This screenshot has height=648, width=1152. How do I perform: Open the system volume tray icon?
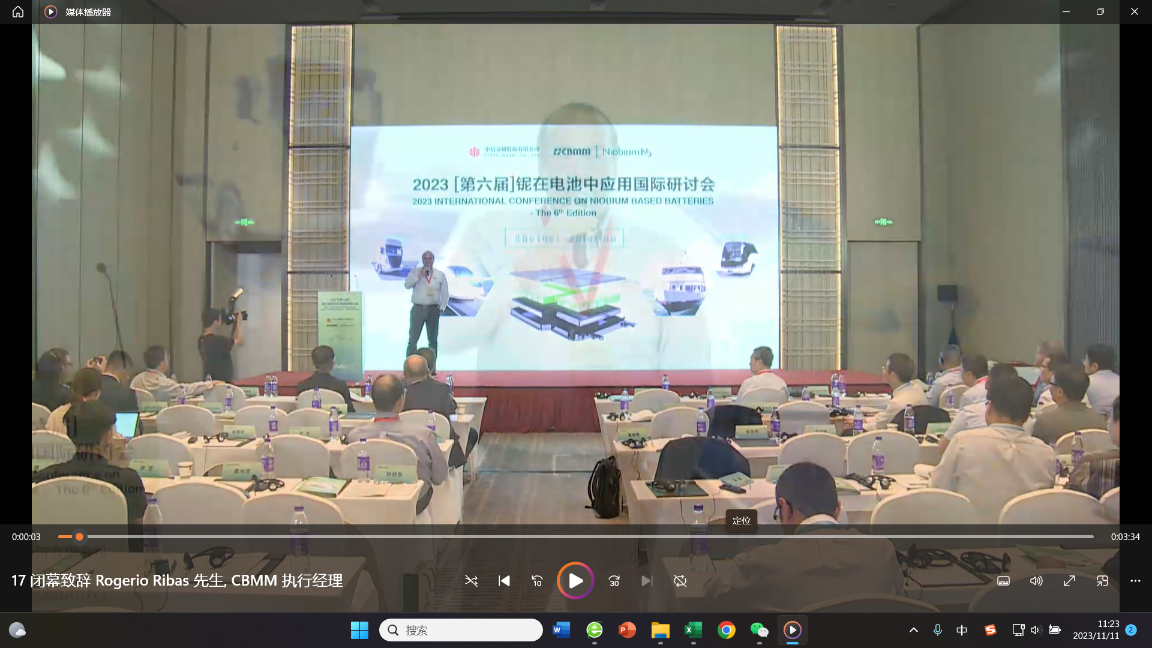[1036, 630]
